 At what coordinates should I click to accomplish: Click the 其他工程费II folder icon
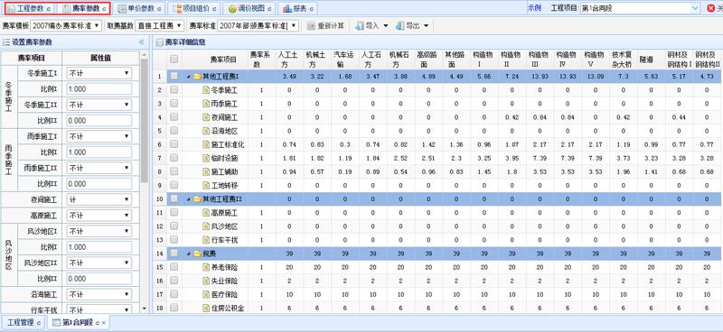[197, 198]
